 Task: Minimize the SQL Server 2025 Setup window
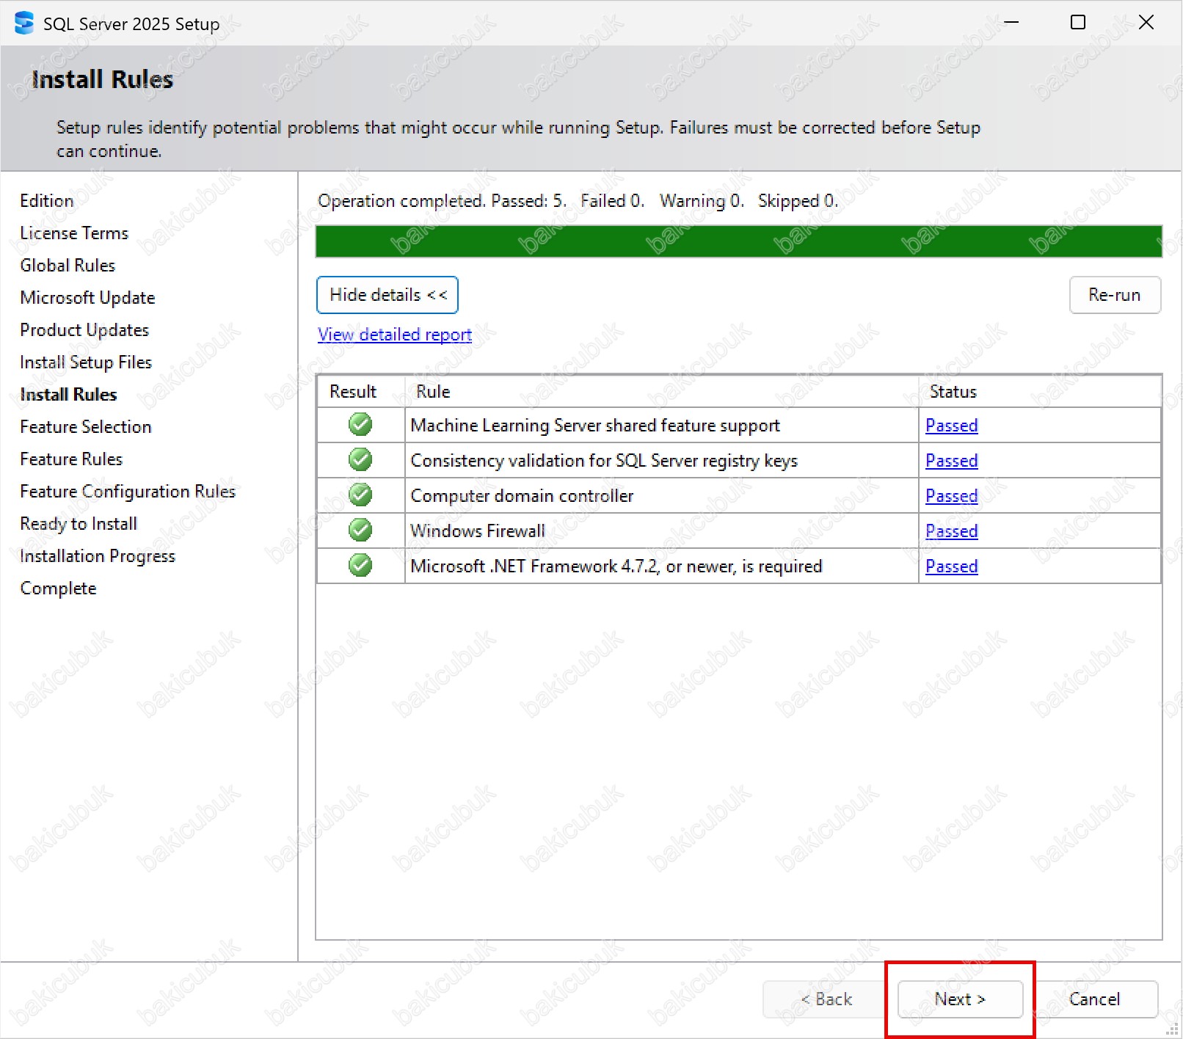point(1011,23)
